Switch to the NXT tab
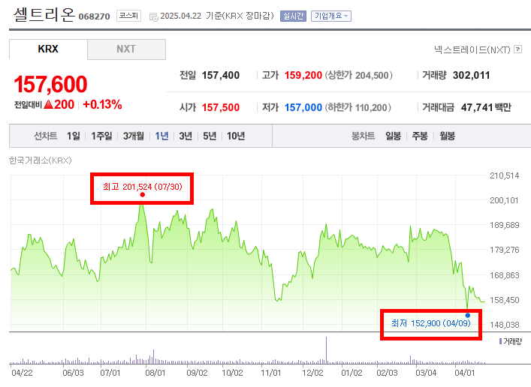Screen dimensions: 531x387 (126, 49)
